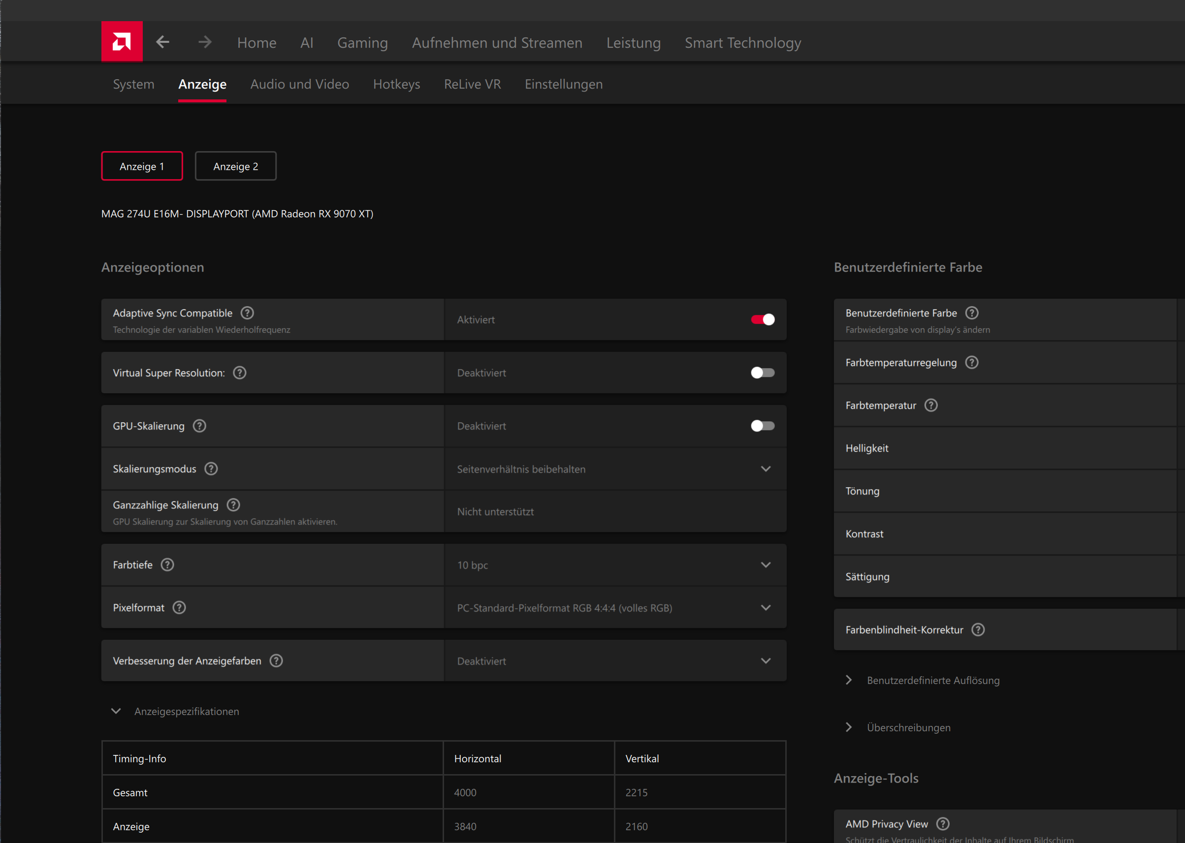Click help icon beside AMD Privacy View
1185x843 pixels.
[943, 824]
